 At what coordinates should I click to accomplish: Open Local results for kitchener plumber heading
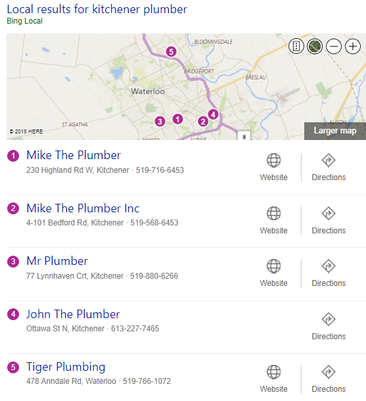point(97,9)
